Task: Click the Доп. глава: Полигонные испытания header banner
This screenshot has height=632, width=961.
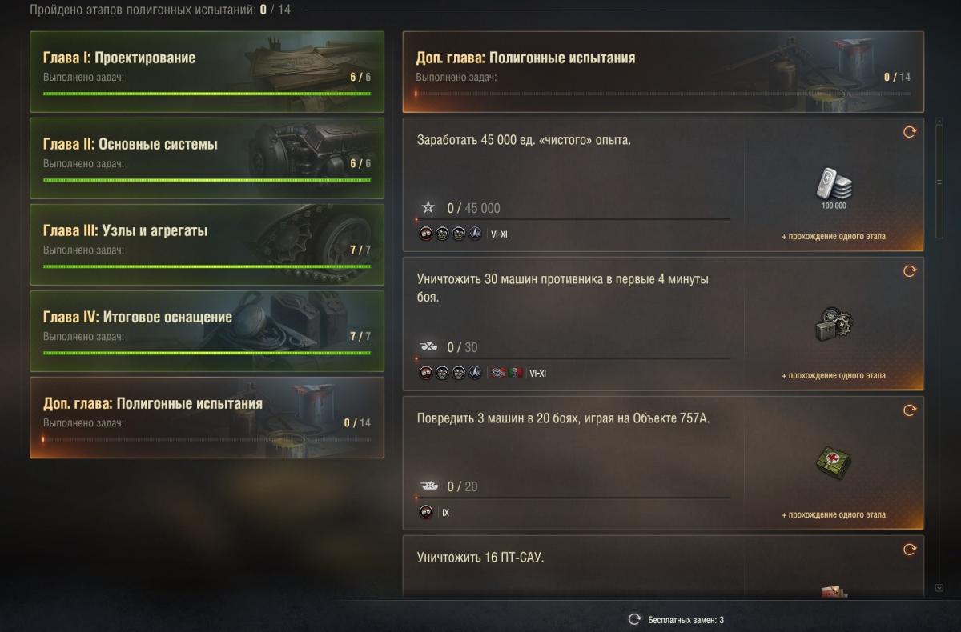Action: 663,71
